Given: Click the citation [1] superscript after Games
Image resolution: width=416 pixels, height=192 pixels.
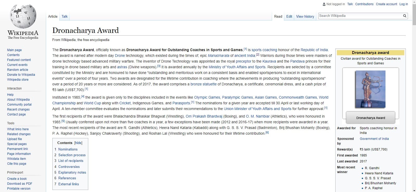Looking at the screenshot, I should pyautogui.click(x=245, y=49).
